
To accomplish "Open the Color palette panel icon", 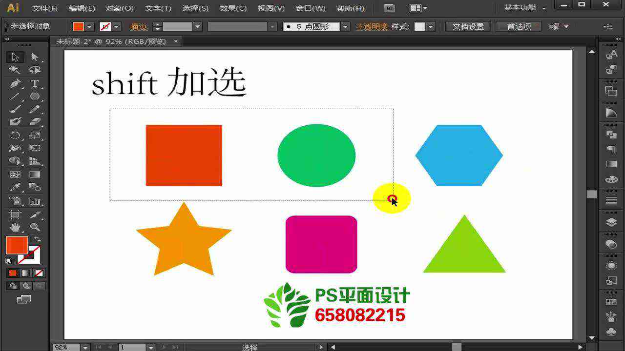I will (x=611, y=179).
